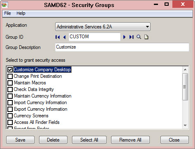Go to the previous Group ID record
The width and height of the screenshot is (195, 149).
(65, 37)
